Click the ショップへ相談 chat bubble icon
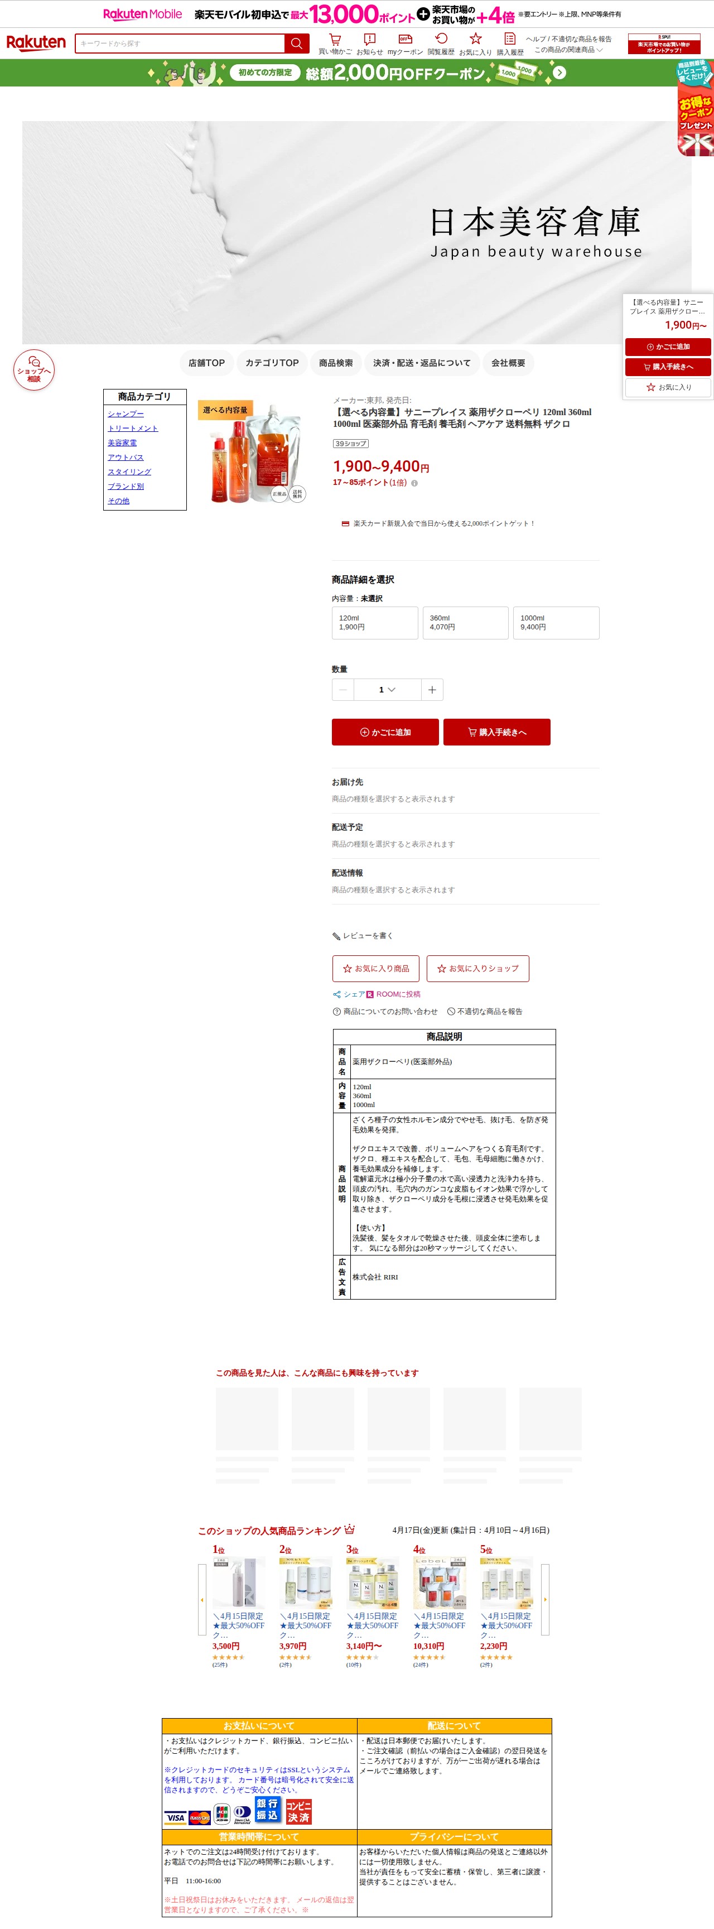Screen dimensions: 714x1929 33,370
